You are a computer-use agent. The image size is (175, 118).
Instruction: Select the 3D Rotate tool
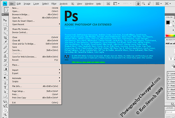coord(5,101)
